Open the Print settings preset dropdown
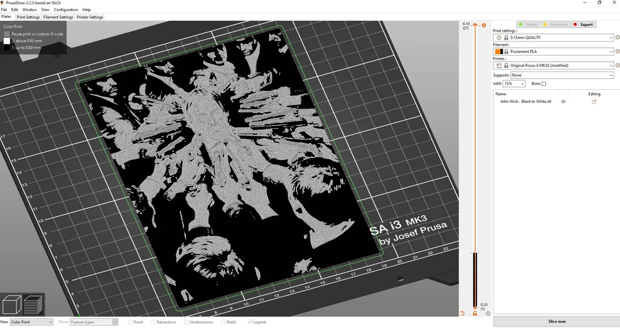620x328 pixels. 554,37
